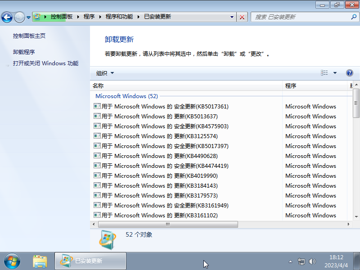Click the volume icon in the system tray
Viewport: 360px width, 270px height.
coord(312,261)
